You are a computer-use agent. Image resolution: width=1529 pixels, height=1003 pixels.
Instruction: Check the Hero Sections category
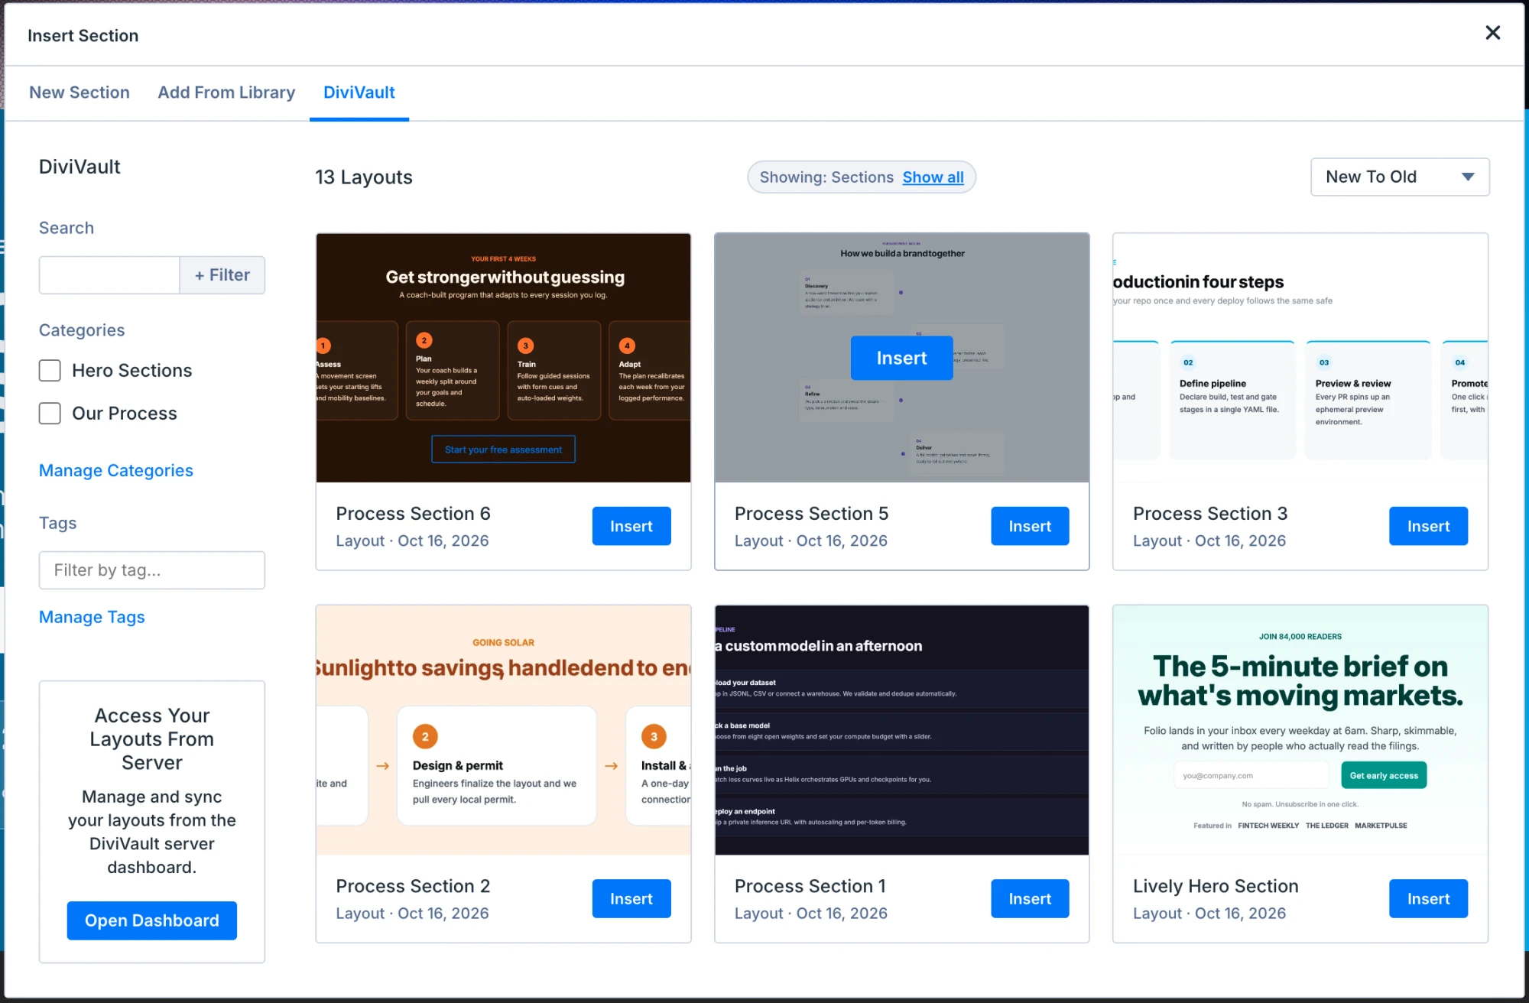point(50,371)
